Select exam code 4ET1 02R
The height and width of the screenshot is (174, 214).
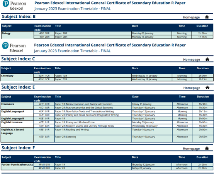pos(44,126)
